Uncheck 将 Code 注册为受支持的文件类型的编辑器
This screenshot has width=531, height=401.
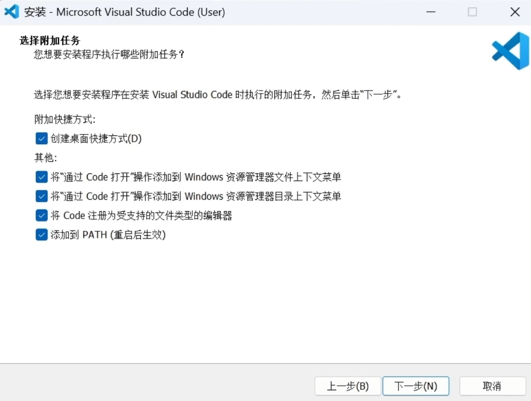[42, 216]
